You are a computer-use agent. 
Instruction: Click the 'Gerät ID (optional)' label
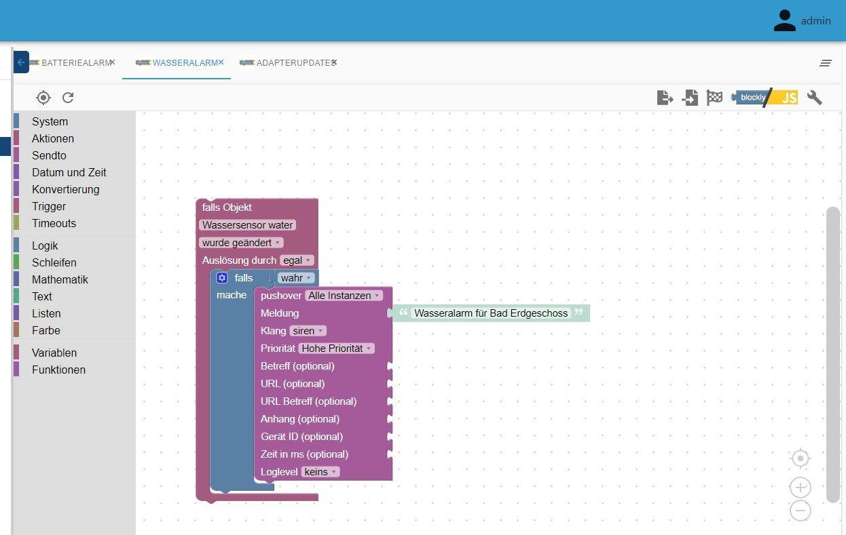point(301,437)
